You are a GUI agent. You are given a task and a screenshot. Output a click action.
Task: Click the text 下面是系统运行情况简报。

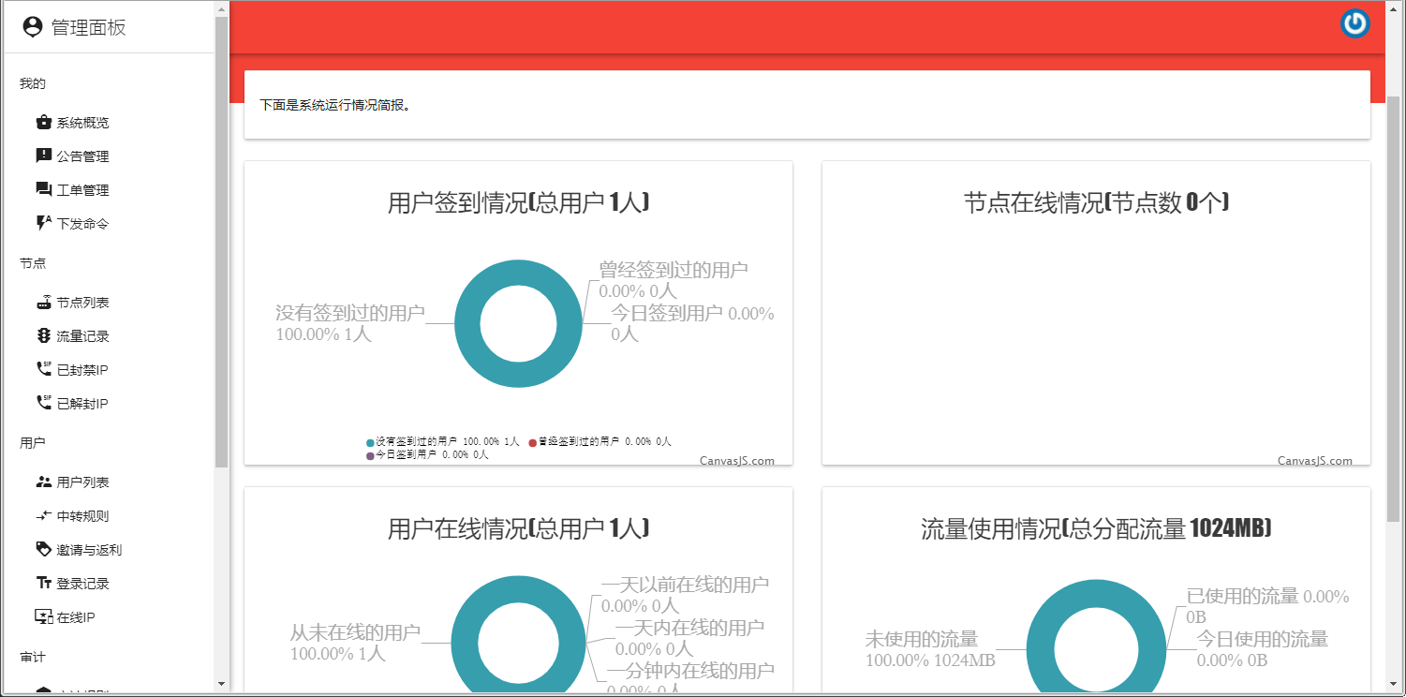pyautogui.click(x=335, y=106)
